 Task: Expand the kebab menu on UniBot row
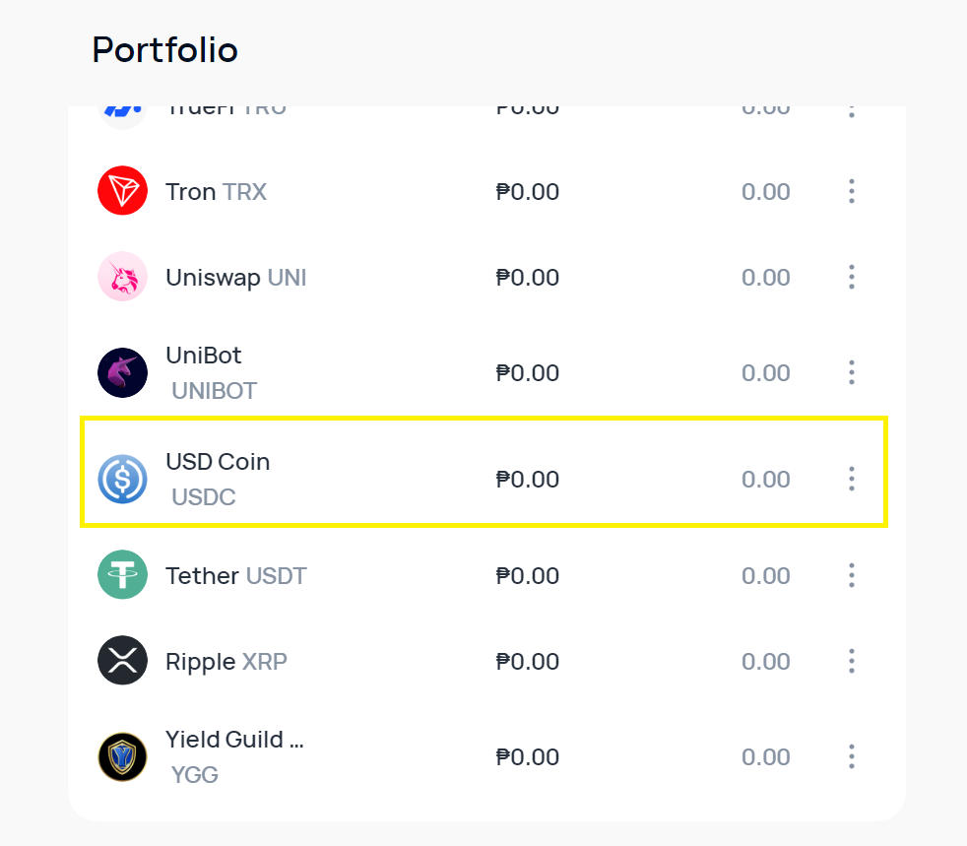(x=852, y=372)
